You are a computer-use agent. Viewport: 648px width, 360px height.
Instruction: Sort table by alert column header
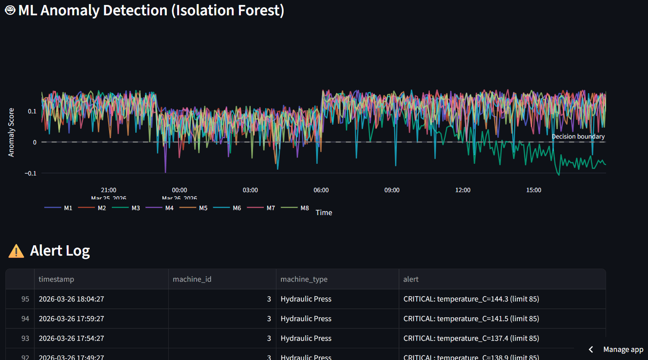[502, 279]
